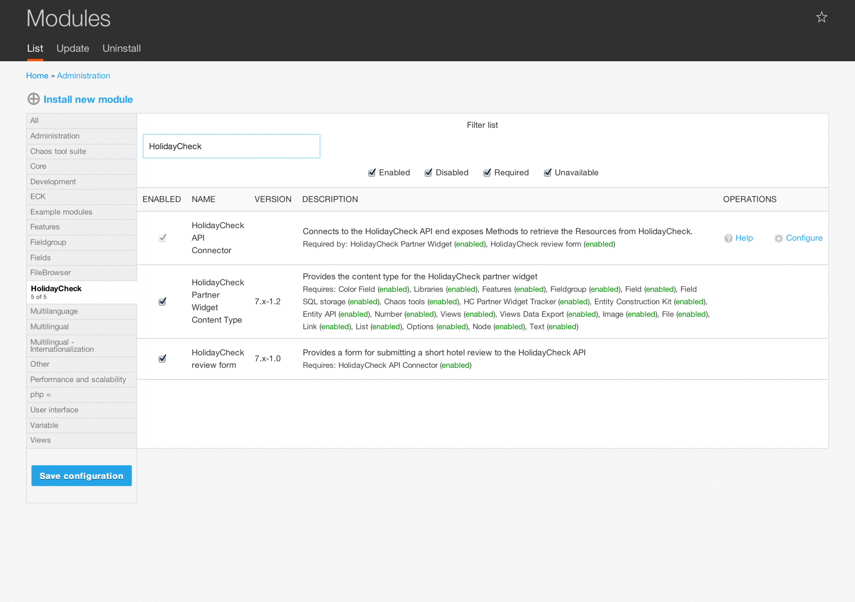Image resolution: width=855 pixels, height=602 pixels.
Task: Click the star bookmark icon
Action: (821, 17)
